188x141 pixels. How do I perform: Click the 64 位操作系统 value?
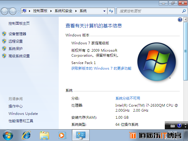[x=127, y=125]
